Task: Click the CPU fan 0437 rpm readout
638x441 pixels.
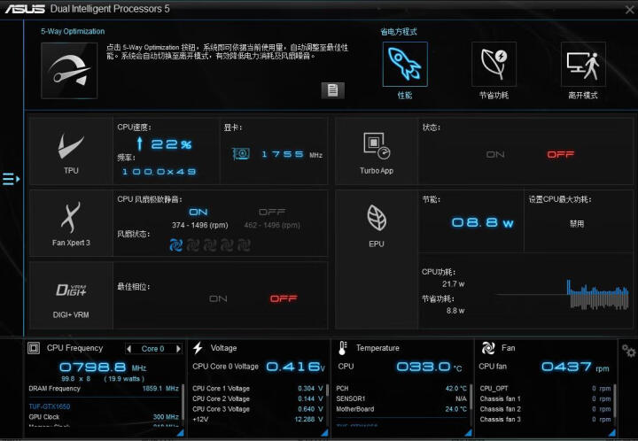Action: point(575,367)
